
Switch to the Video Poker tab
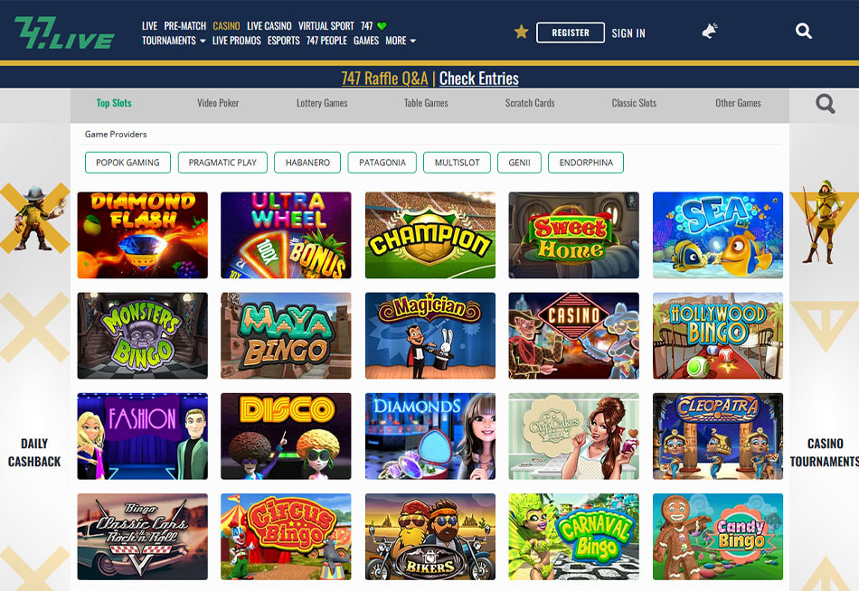(218, 103)
